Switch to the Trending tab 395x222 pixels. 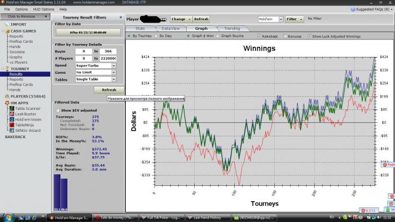coord(232,28)
